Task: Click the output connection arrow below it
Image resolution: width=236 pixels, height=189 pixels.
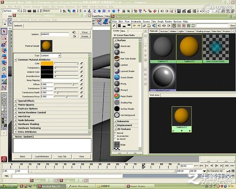Action: (x=74, y=36)
